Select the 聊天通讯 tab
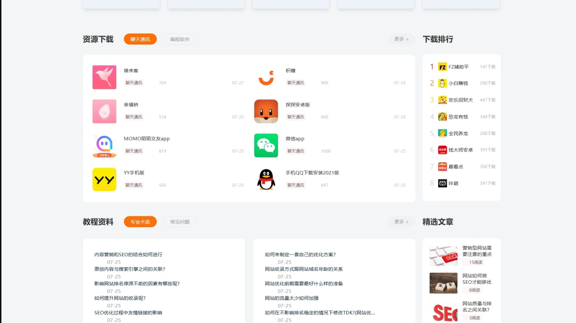The height and width of the screenshot is (323, 576). click(x=140, y=39)
